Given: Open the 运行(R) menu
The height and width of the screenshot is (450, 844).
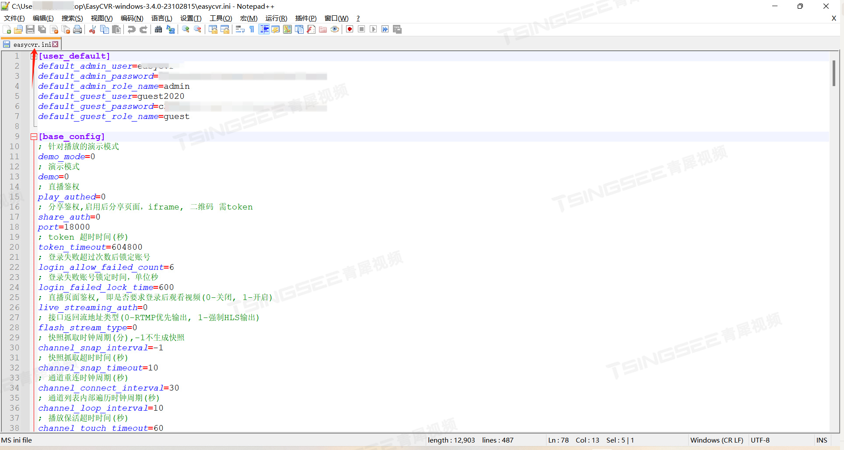Looking at the screenshot, I should click(x=277, y=18).
